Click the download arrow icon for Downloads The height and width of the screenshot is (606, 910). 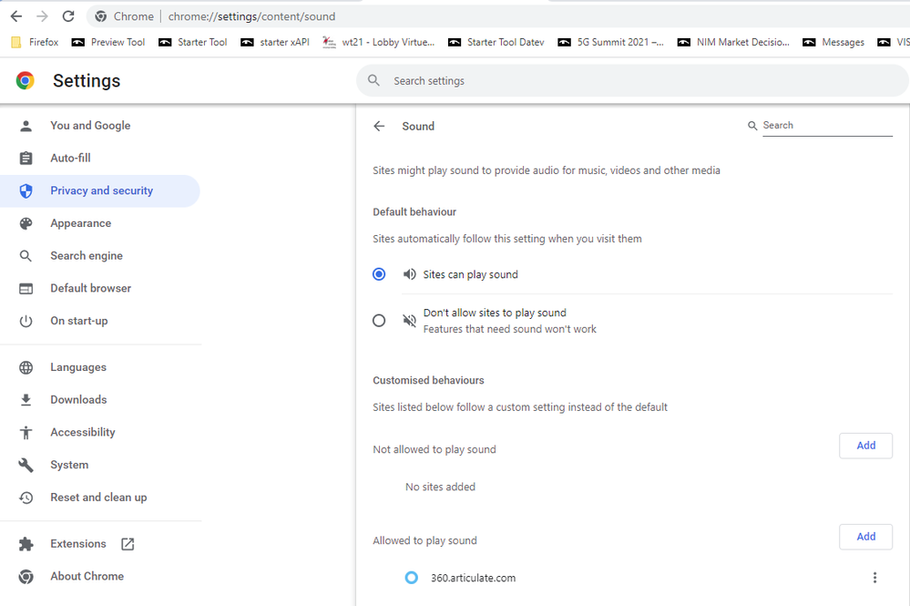click(x=26, y=400)
